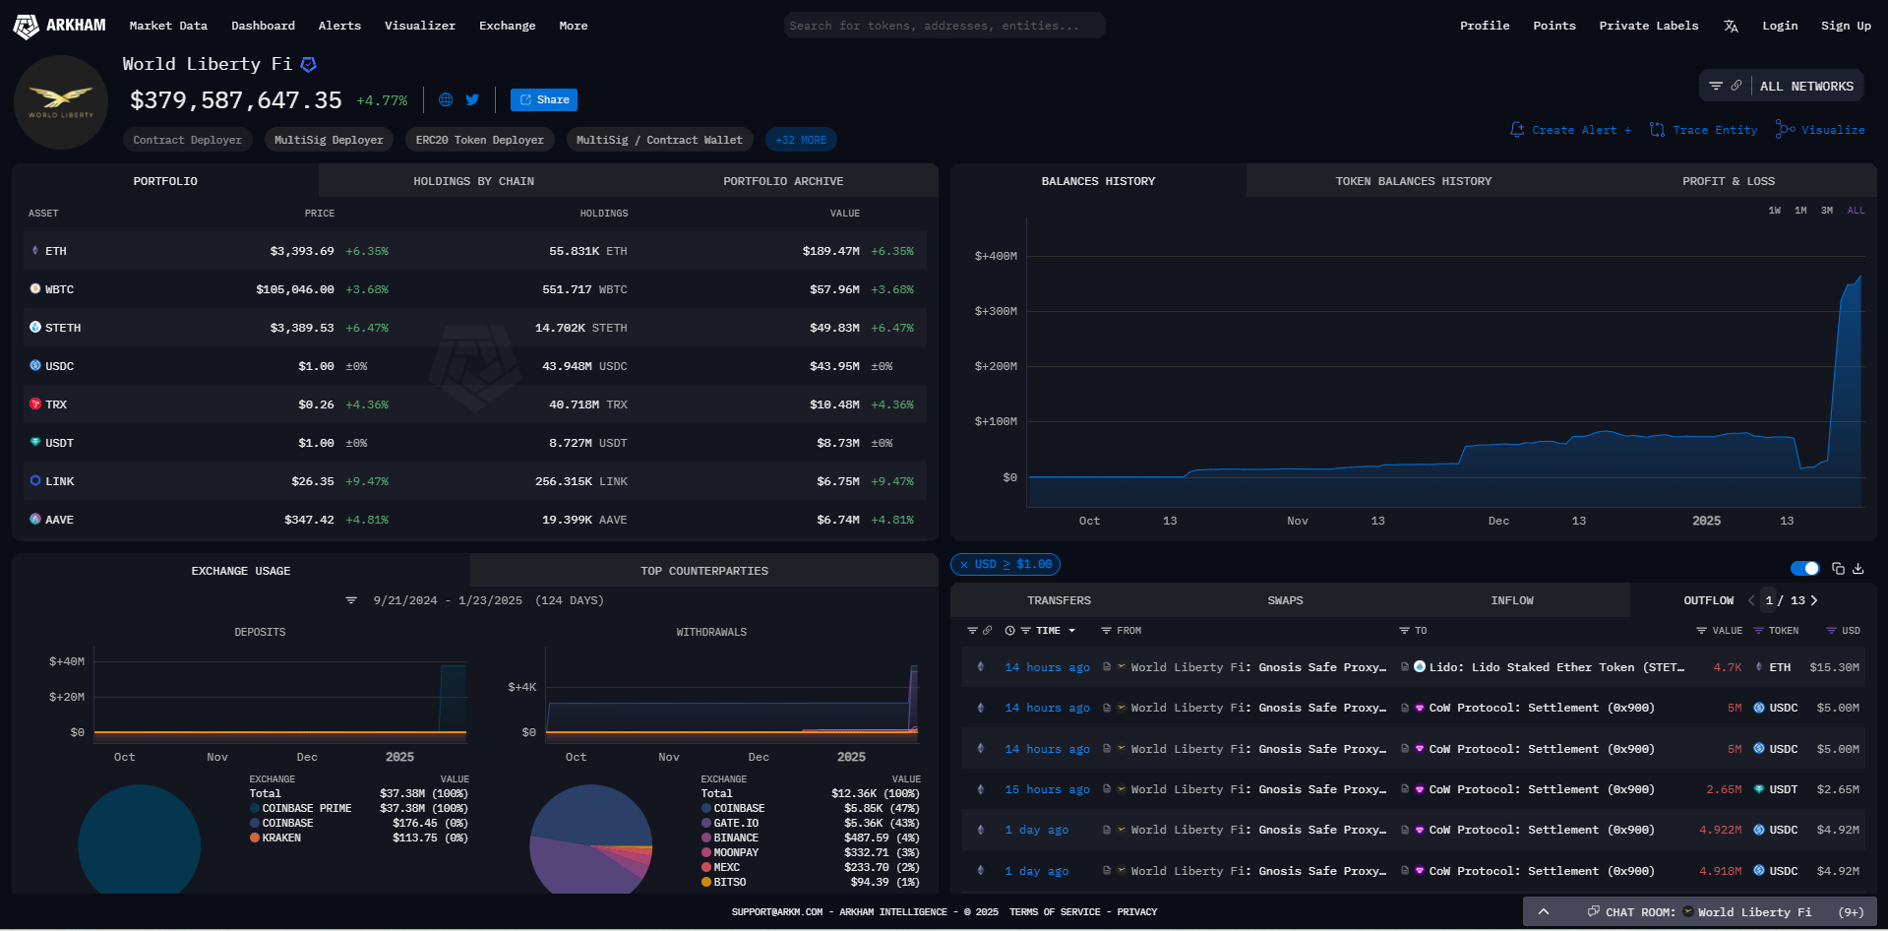Click ETH chain icon in $15.30M transfer row
Viewport: 1888px width, 931px height.
[980, 667]
